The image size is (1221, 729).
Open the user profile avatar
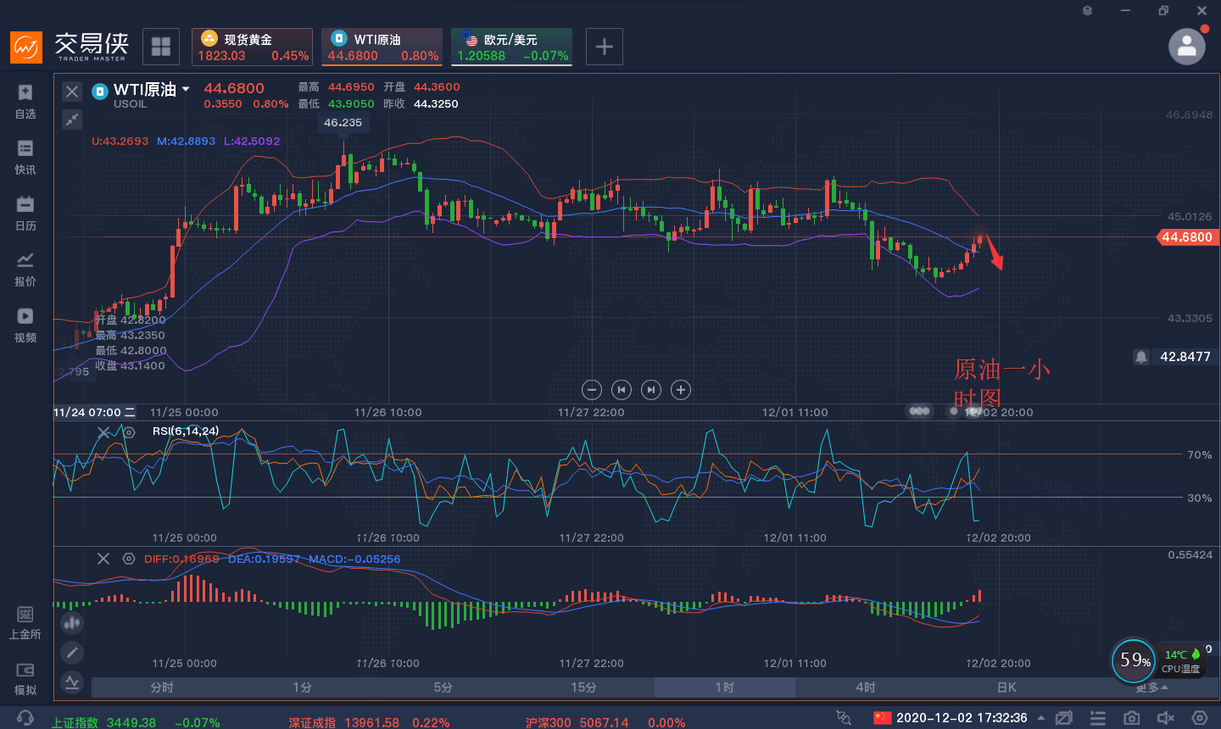pyautogui.click(x=1187, y=47)
